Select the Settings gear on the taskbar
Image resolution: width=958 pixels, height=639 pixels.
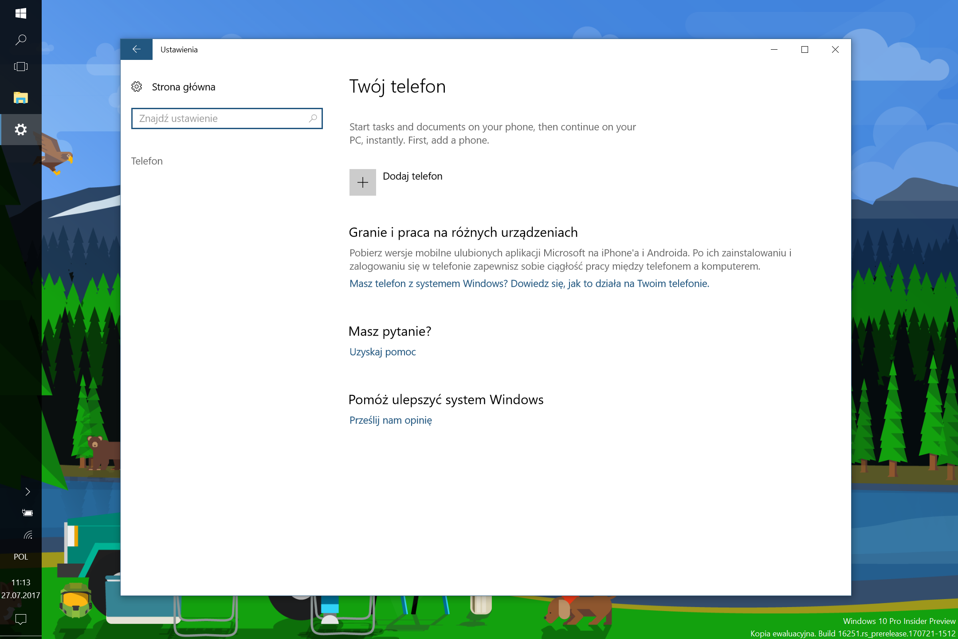pyautogui.click(x=21, y=130)
